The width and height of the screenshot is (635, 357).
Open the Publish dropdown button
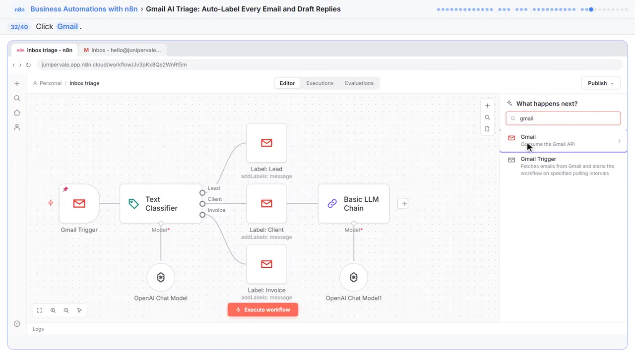click(x=601, y=83)
